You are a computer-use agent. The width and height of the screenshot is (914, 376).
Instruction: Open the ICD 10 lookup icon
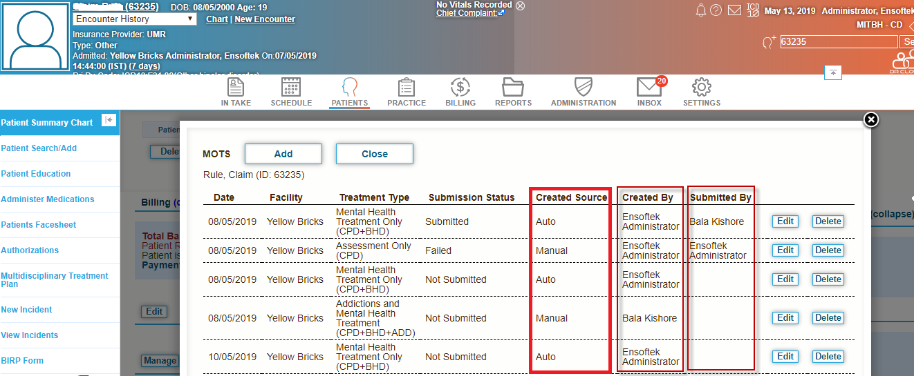tap(753, 10)
